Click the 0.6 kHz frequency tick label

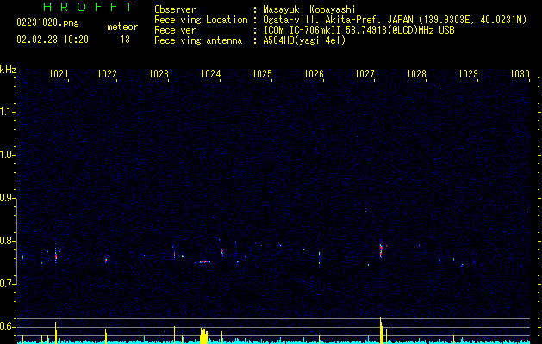(x=7, y=327)
